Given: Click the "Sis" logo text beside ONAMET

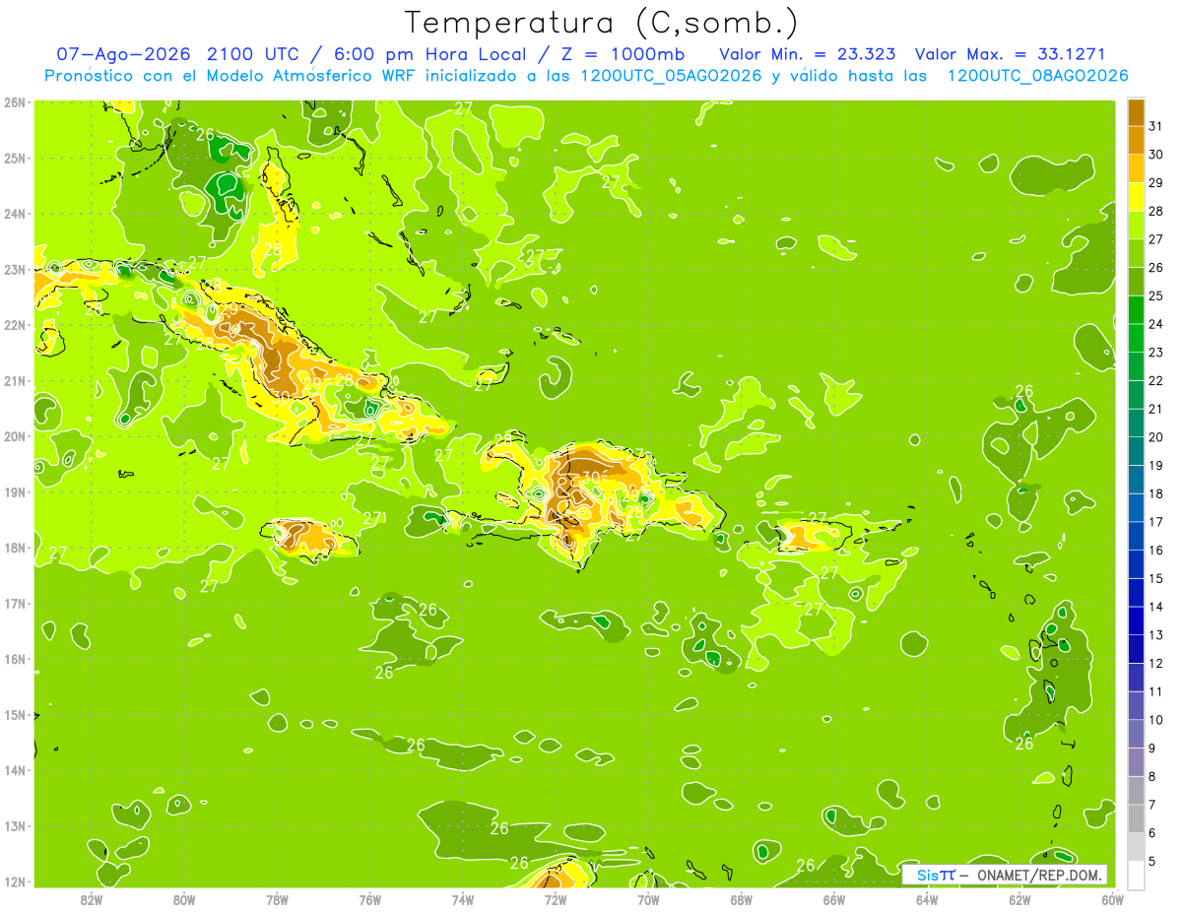Looking at the screenshot, I should (x=928, y=875).
